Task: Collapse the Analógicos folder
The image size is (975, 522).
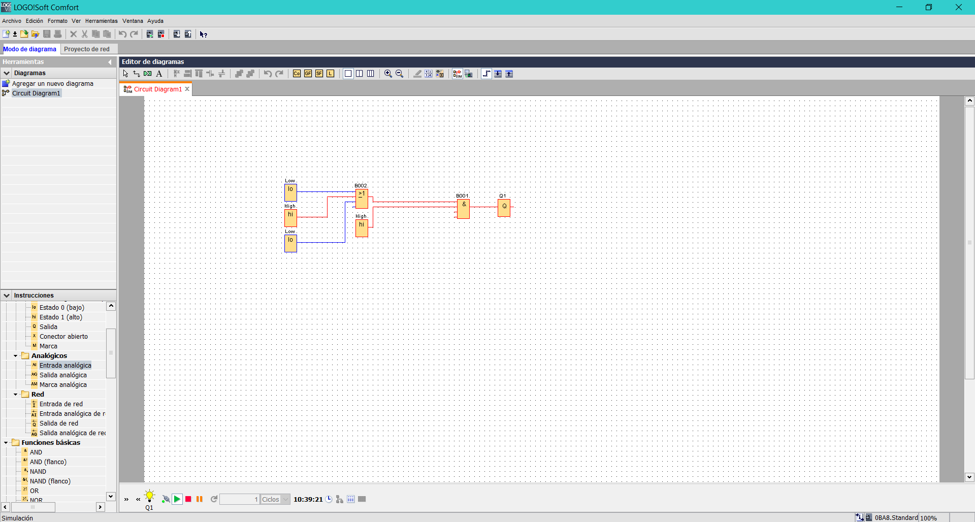Action: [x=15, y=356]
